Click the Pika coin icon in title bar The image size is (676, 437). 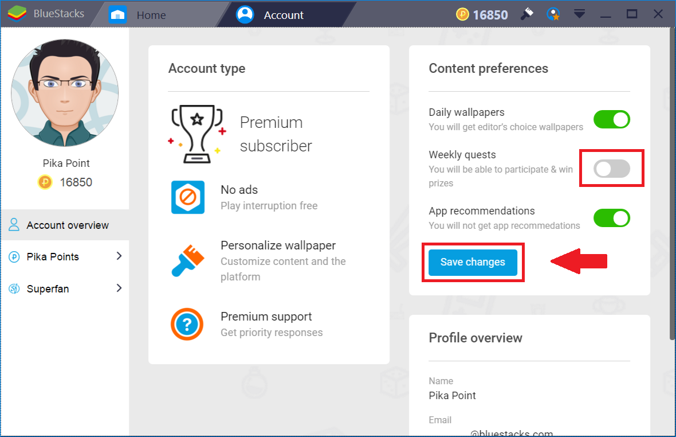click(x=462, y=15)
